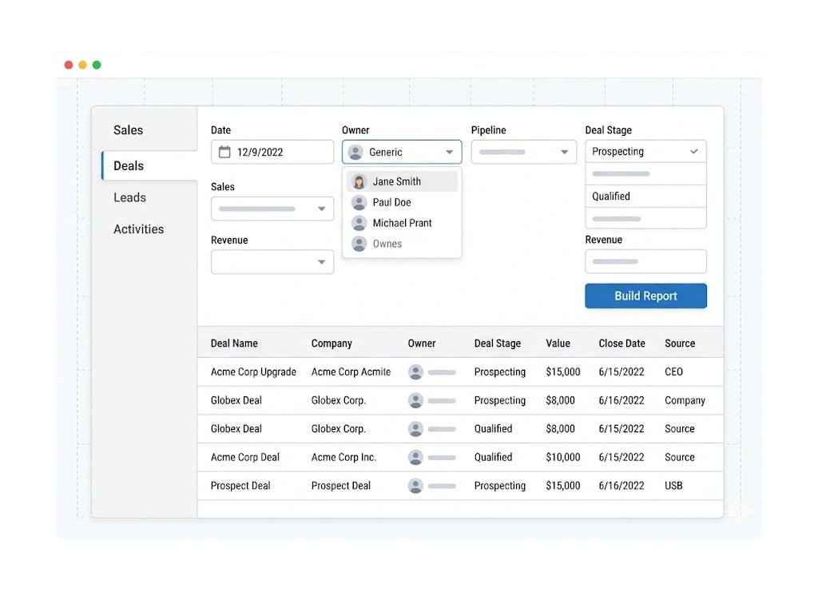Image resolution: width=818 pixels, height=592 pixels.
Task: Click owner avatar in Prospect Deal row
Action: (x=415, y=486)
